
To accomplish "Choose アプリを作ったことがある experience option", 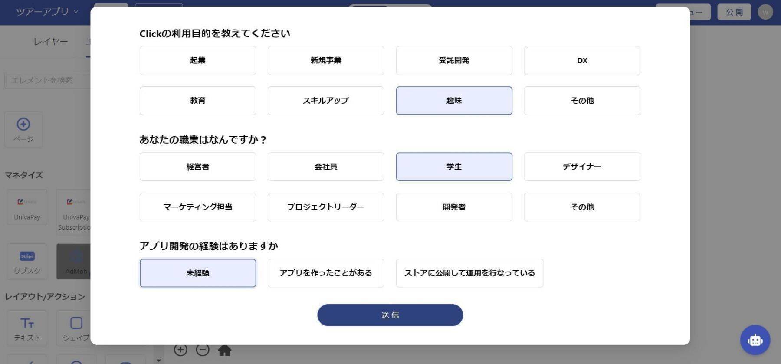I will pos(326,273).
